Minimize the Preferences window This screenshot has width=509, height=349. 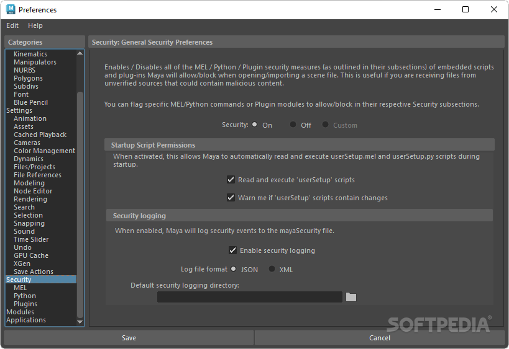[x=438, y=9]
